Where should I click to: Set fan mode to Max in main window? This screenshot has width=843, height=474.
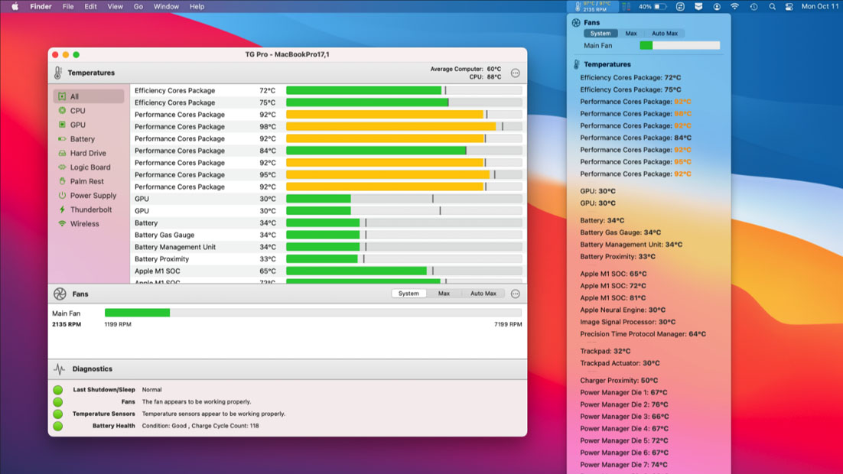[444, 294]
